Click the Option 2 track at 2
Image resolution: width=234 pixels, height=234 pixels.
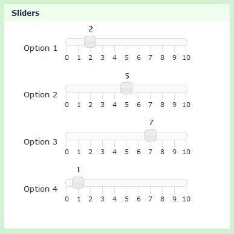point(90,89)
